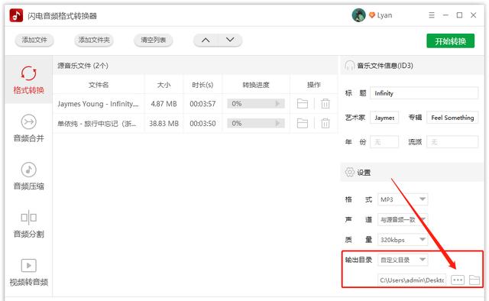This screenshot has width=489, height=301.
Task: Click the 文件名 column header
Action: (99, 85)
